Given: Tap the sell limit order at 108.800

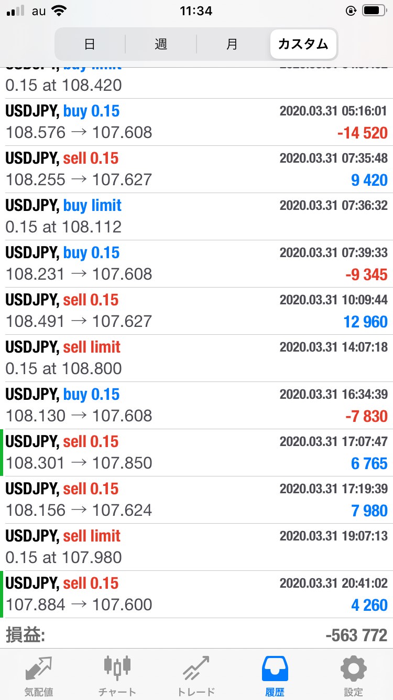Looking at the screenshot, I should (196, 358).
